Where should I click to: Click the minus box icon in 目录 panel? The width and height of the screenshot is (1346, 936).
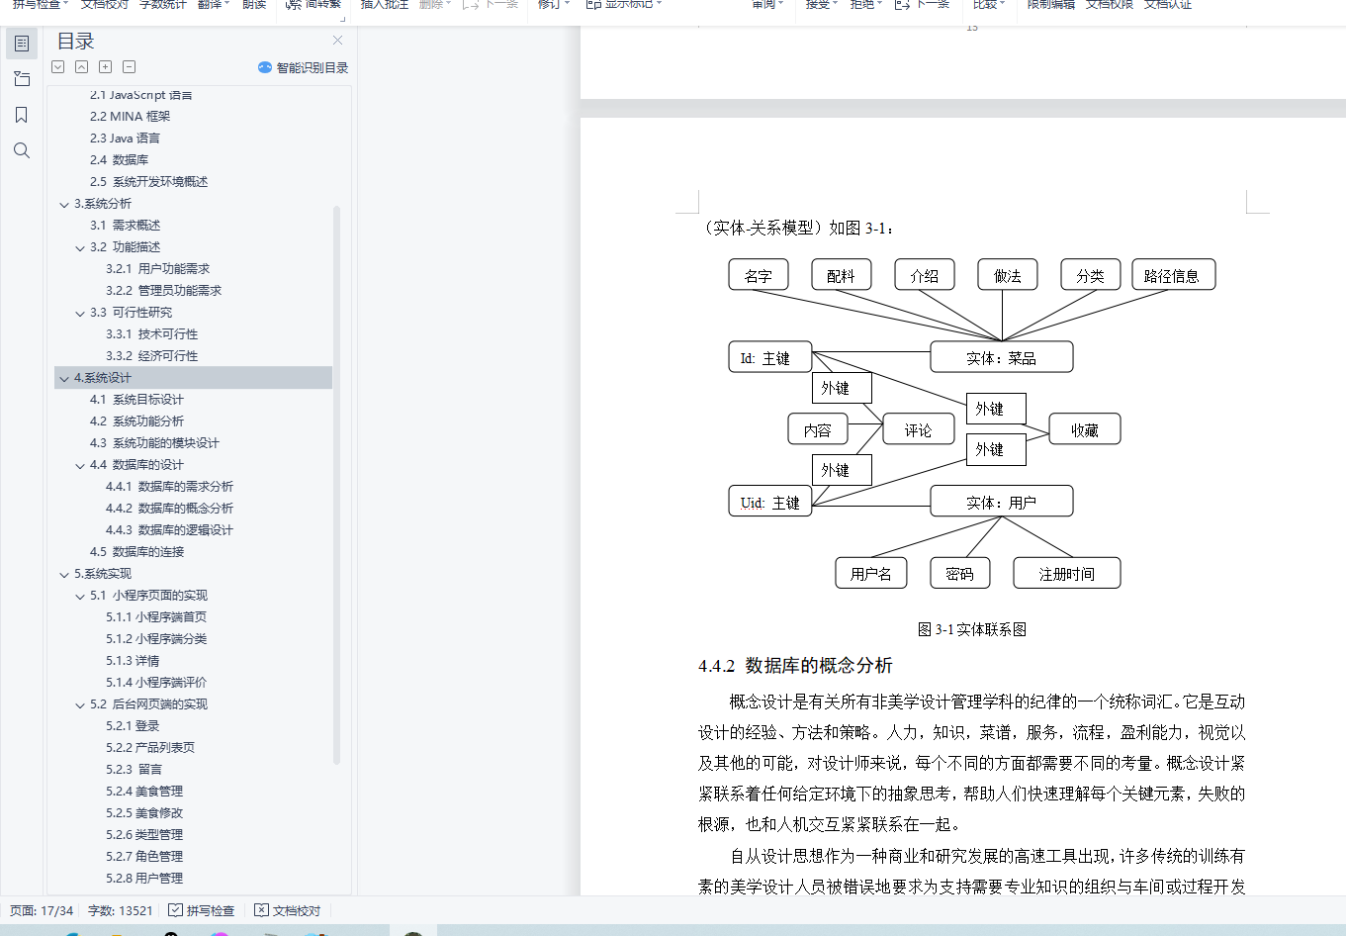coord(130,67)
